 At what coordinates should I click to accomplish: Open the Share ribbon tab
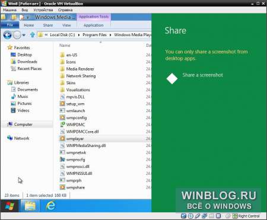(48, 25)
